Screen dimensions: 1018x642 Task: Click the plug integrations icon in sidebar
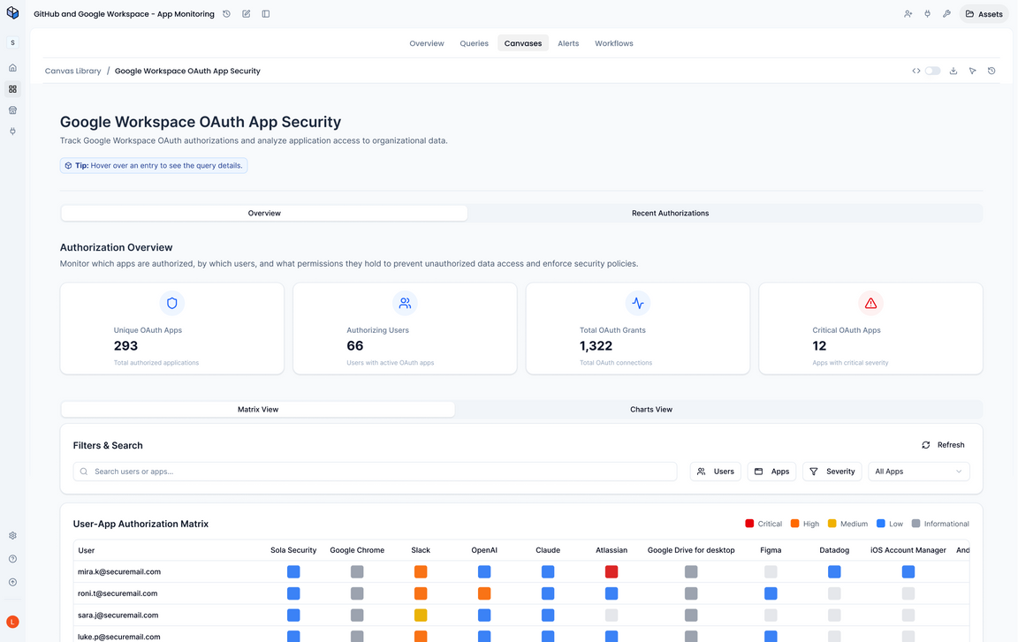click(12, 131)
